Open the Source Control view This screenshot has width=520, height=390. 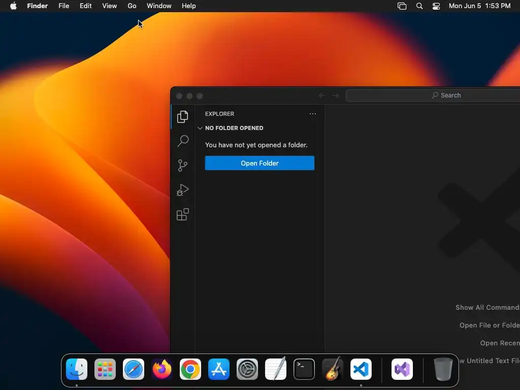[182, 166]
